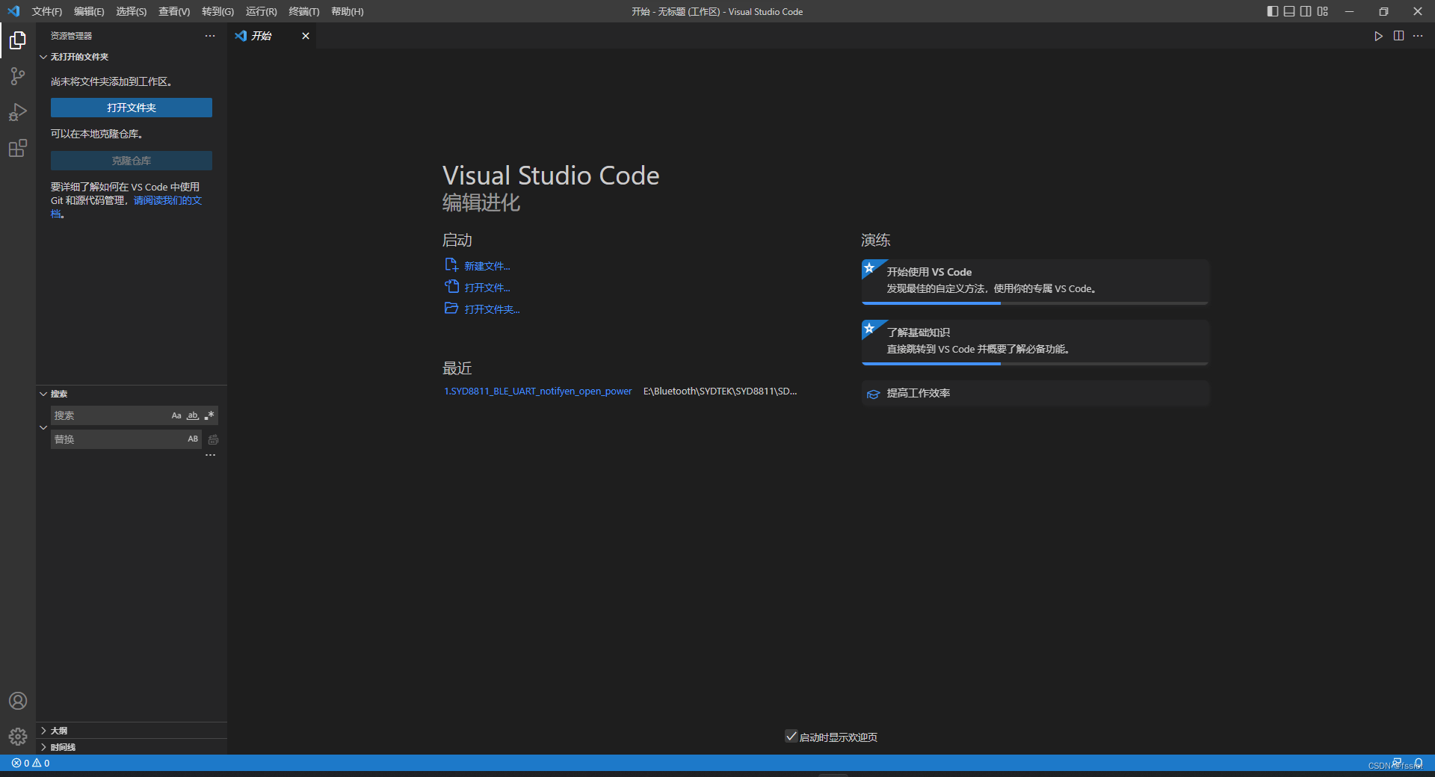Open the editor More Actions ellipsis

1418,36
